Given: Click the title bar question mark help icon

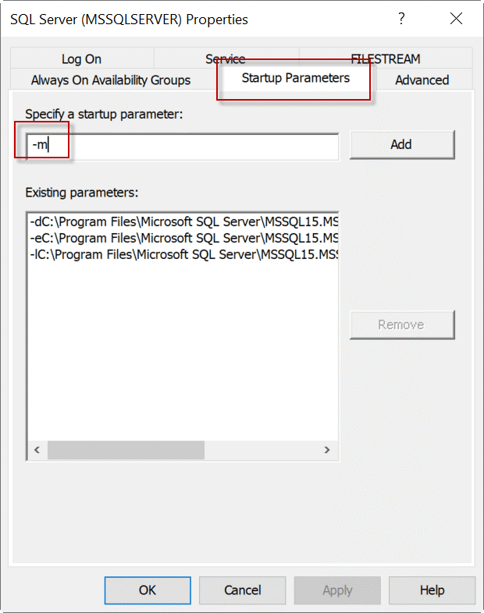Looking at the screenshot, I should point(401,19).
